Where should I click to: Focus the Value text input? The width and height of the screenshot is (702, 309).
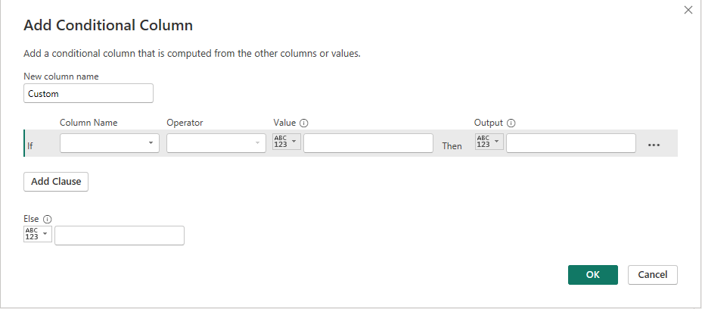pos(368,143)
